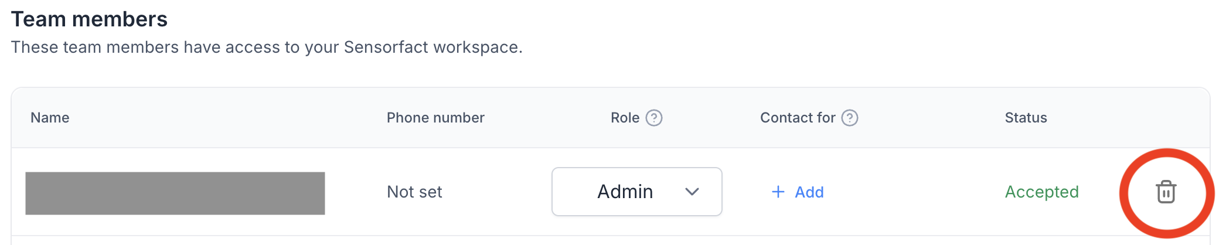Screen dimensions: 1226x245
Task: Click the green Accepted status text
Action: click(x=1041, y=192)
